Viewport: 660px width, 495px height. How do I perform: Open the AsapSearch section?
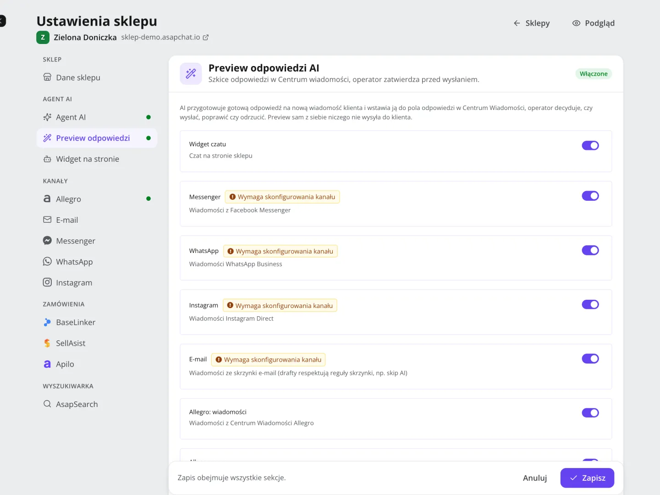click(97, 404)
